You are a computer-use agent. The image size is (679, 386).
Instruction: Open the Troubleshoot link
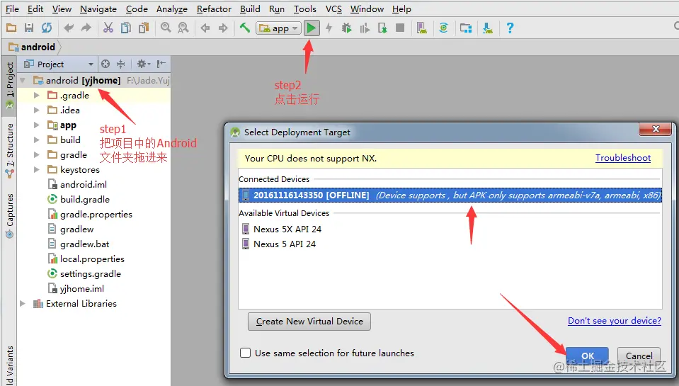click(x=622, y=158)
